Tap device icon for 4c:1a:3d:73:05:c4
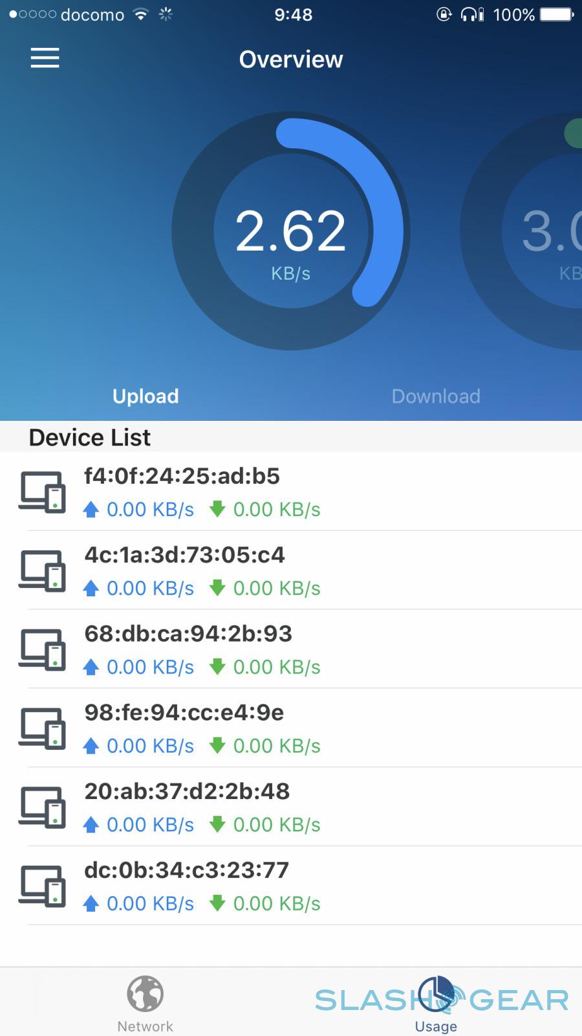This screenshot has width=582, height=1036. [x=42, y=571]
